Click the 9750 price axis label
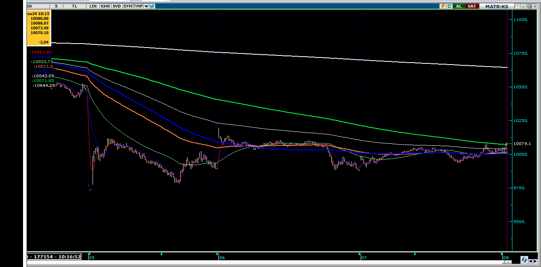Image resolution: width=541 pixels, height=267 pixels. click(x=520, y=188)
